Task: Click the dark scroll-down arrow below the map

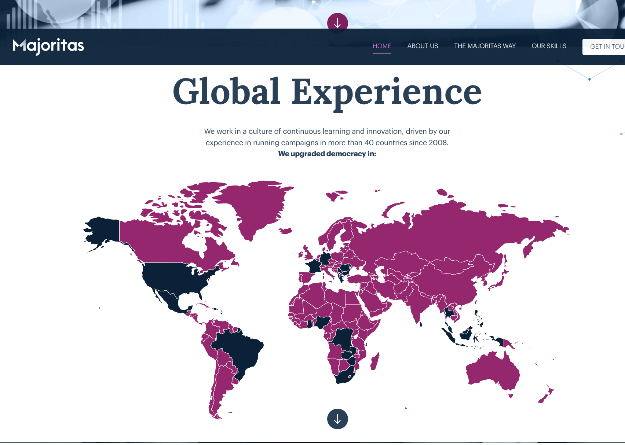Action: (x=337, y=419)
